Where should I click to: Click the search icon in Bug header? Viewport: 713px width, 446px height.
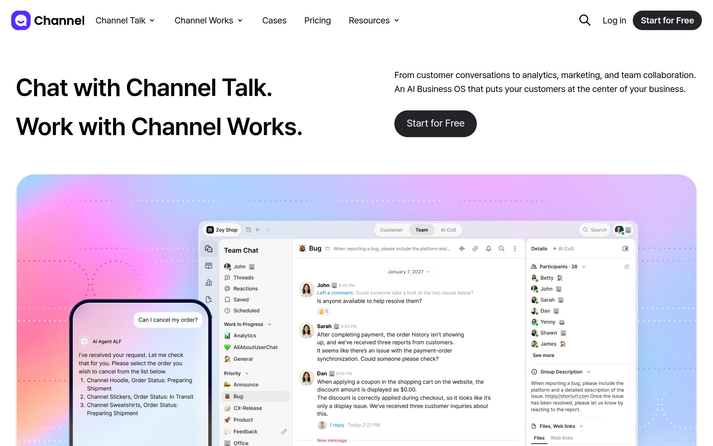point(501,249)
